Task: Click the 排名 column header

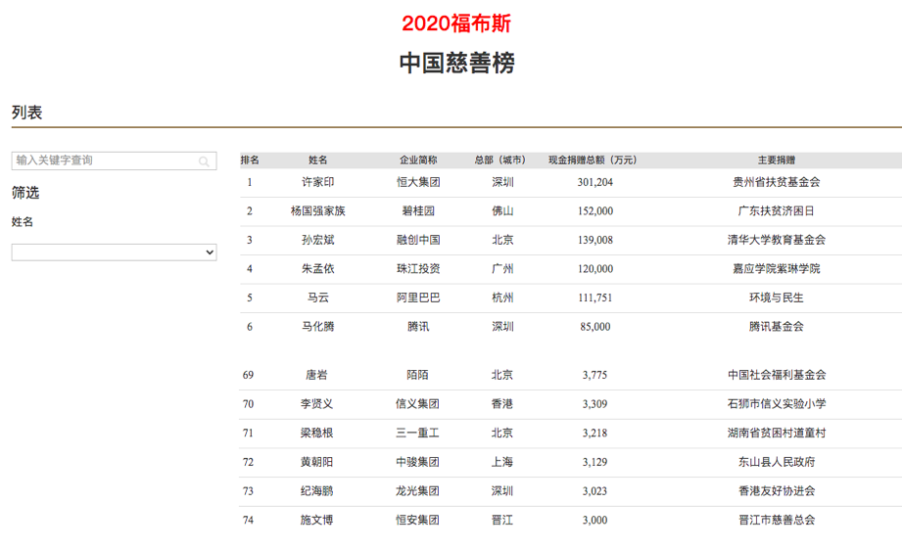Action: point(250,160)
